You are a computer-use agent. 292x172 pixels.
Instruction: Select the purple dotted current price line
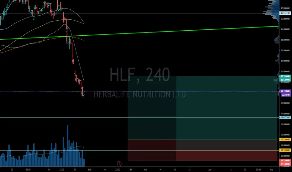coord(140,91)
